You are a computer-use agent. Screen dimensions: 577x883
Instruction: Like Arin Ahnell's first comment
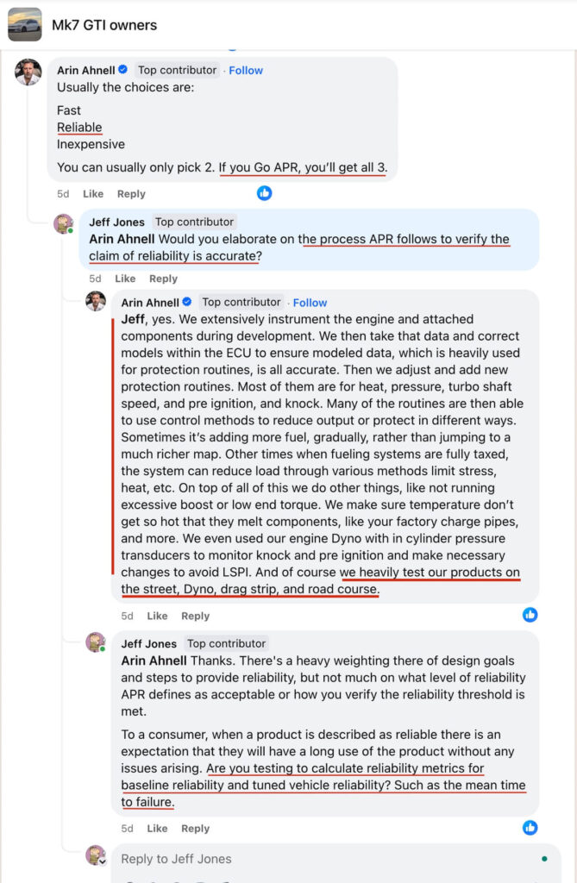pos(92,193)
